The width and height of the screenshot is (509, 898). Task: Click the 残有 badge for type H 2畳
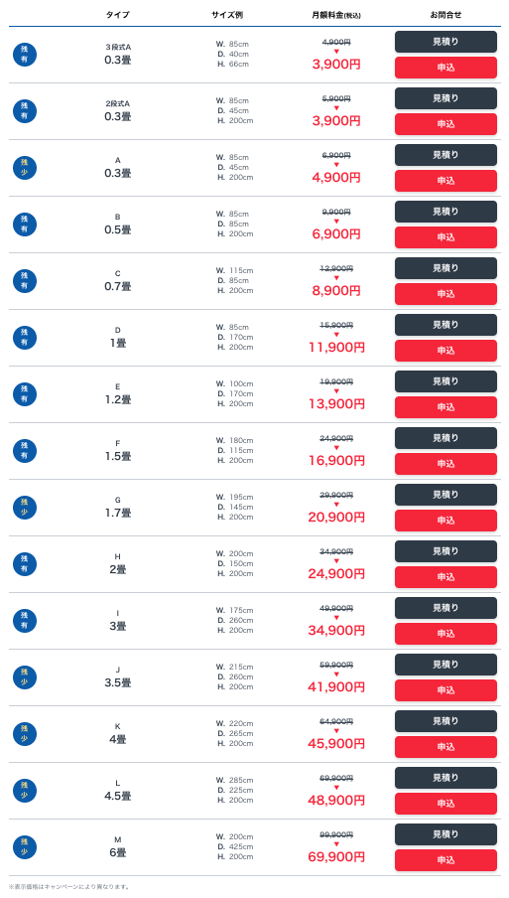25,564
